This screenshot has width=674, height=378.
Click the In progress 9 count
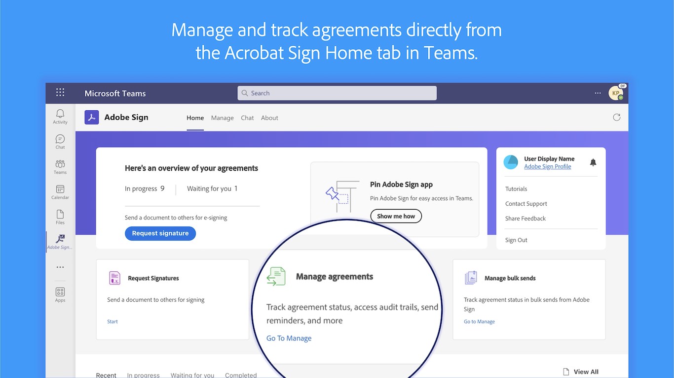(145, 189)
